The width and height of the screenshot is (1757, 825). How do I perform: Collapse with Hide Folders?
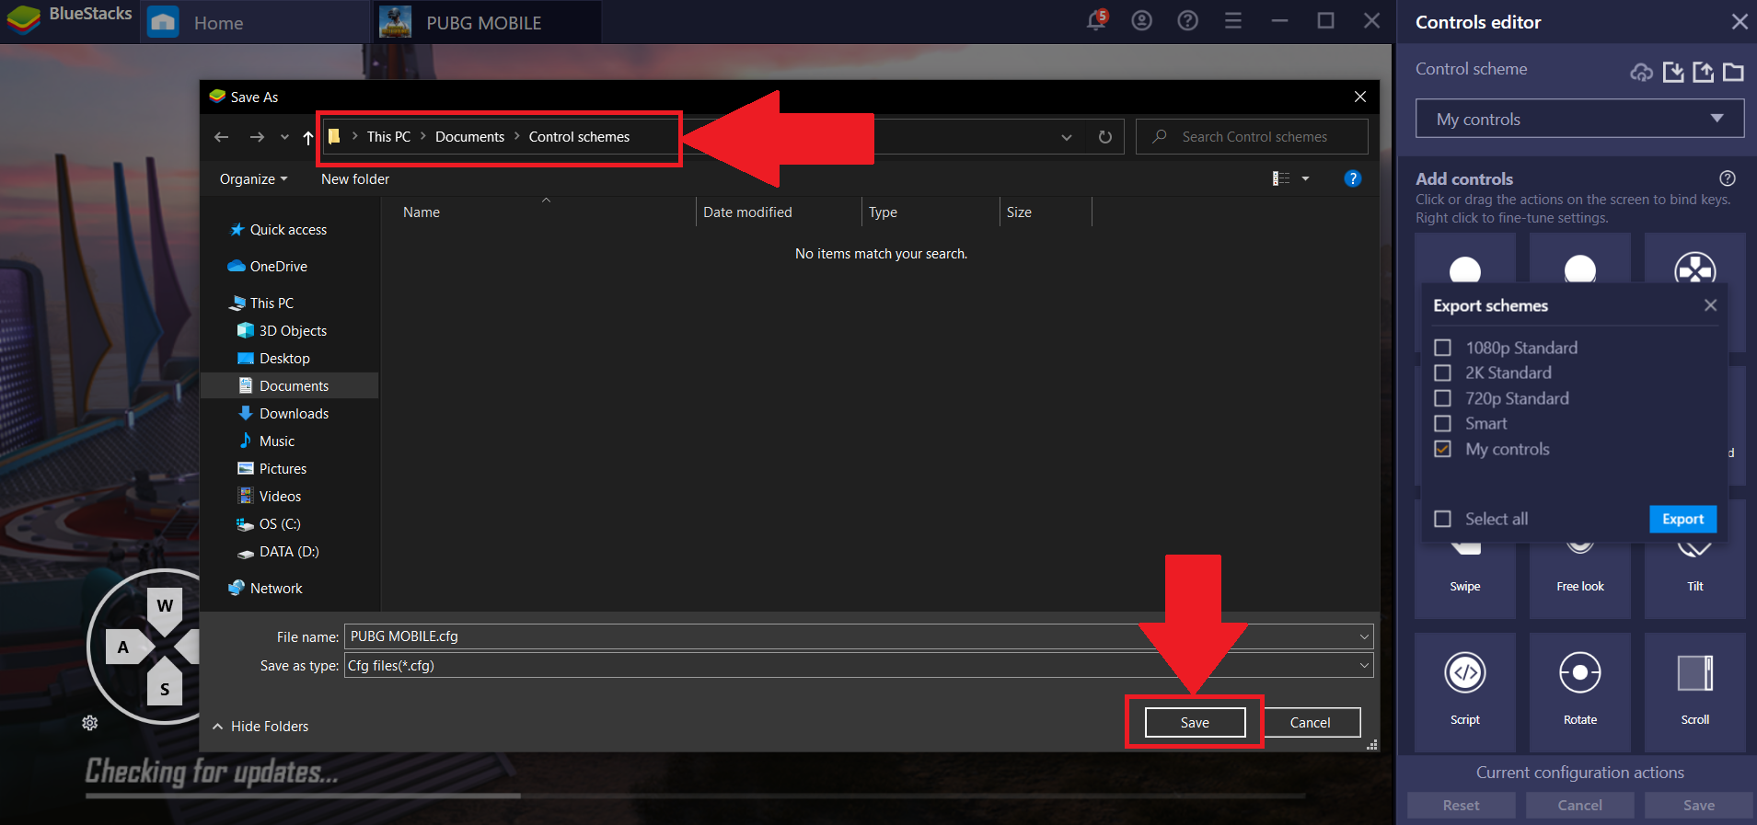(x=260, y=727)
